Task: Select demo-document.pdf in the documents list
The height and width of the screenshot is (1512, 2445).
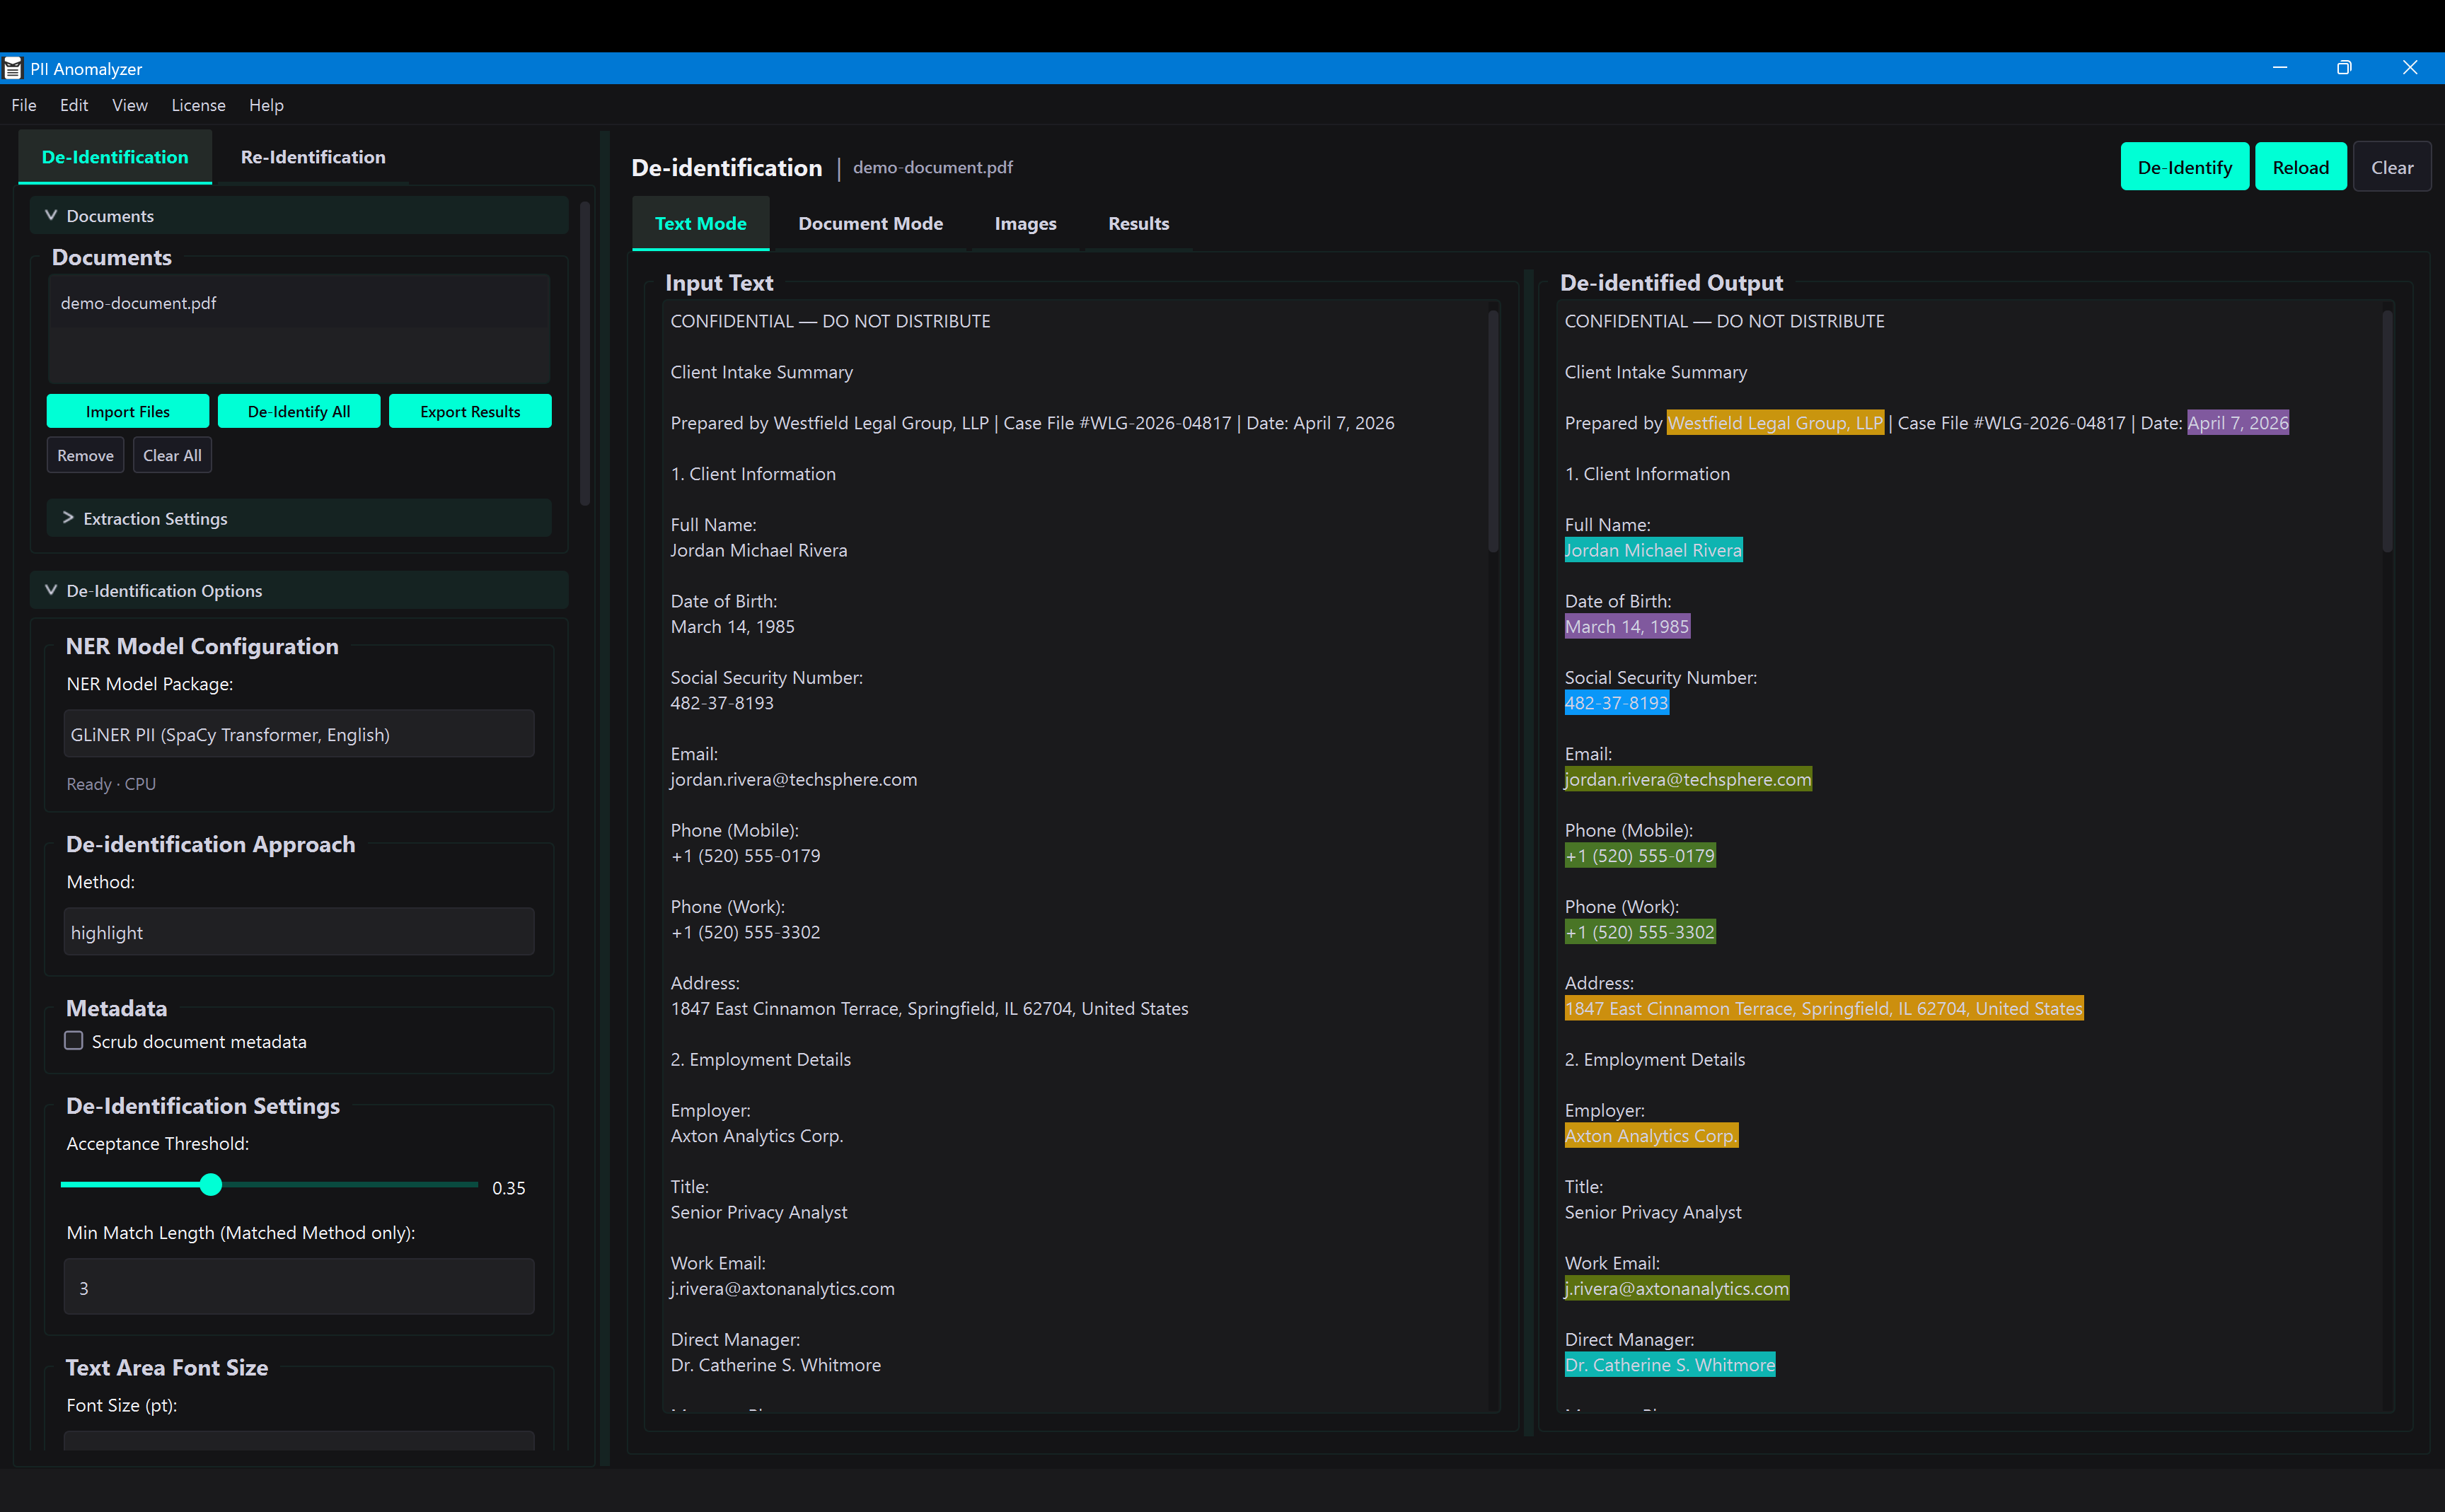Action: tap(138, 303)
